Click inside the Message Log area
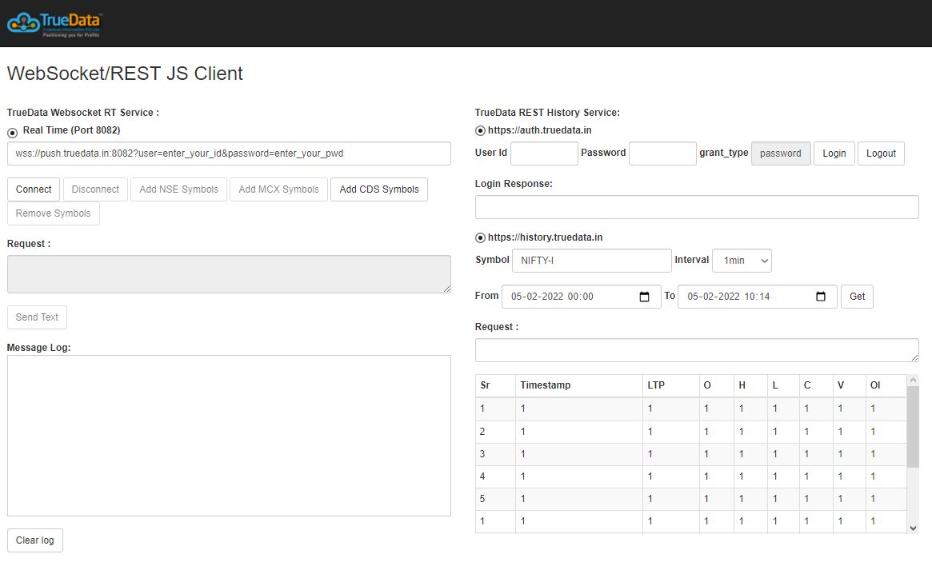 point(229,436)
